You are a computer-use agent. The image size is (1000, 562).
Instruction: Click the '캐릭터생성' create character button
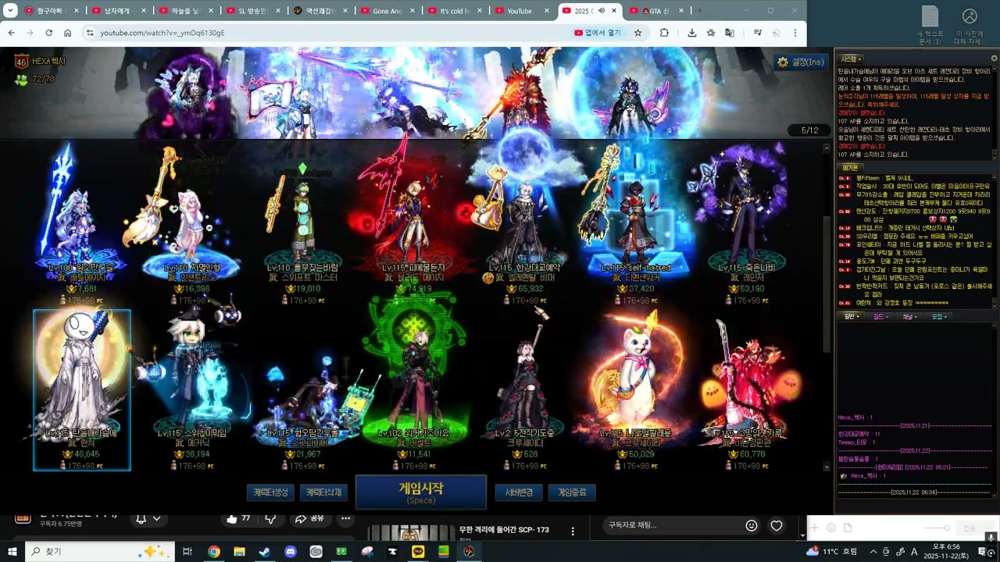tap(271, 493)
